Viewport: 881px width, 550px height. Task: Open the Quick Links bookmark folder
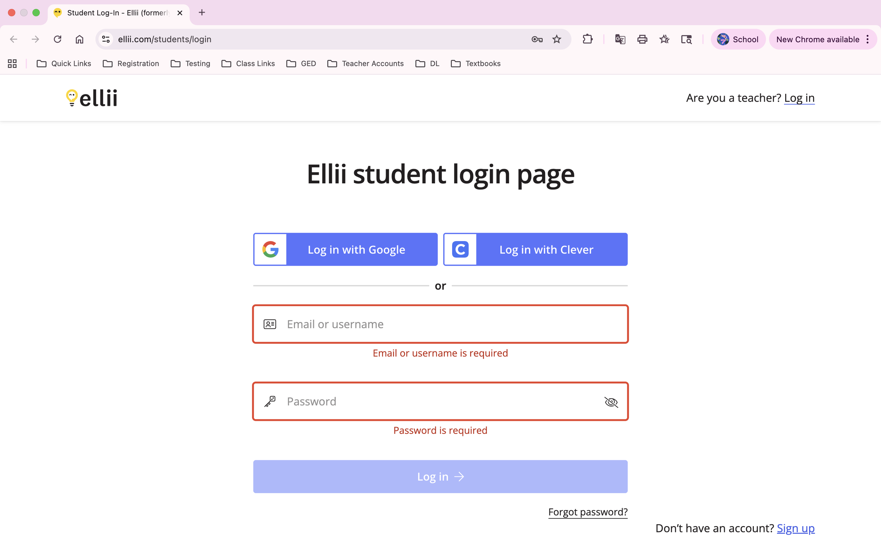point(64,64)
